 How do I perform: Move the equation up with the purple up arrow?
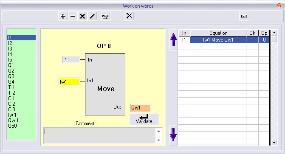[173, 40]
